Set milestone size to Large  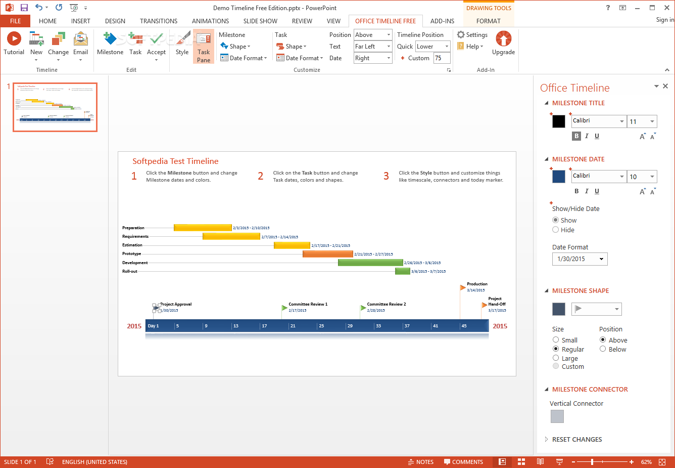coord(556,358)
